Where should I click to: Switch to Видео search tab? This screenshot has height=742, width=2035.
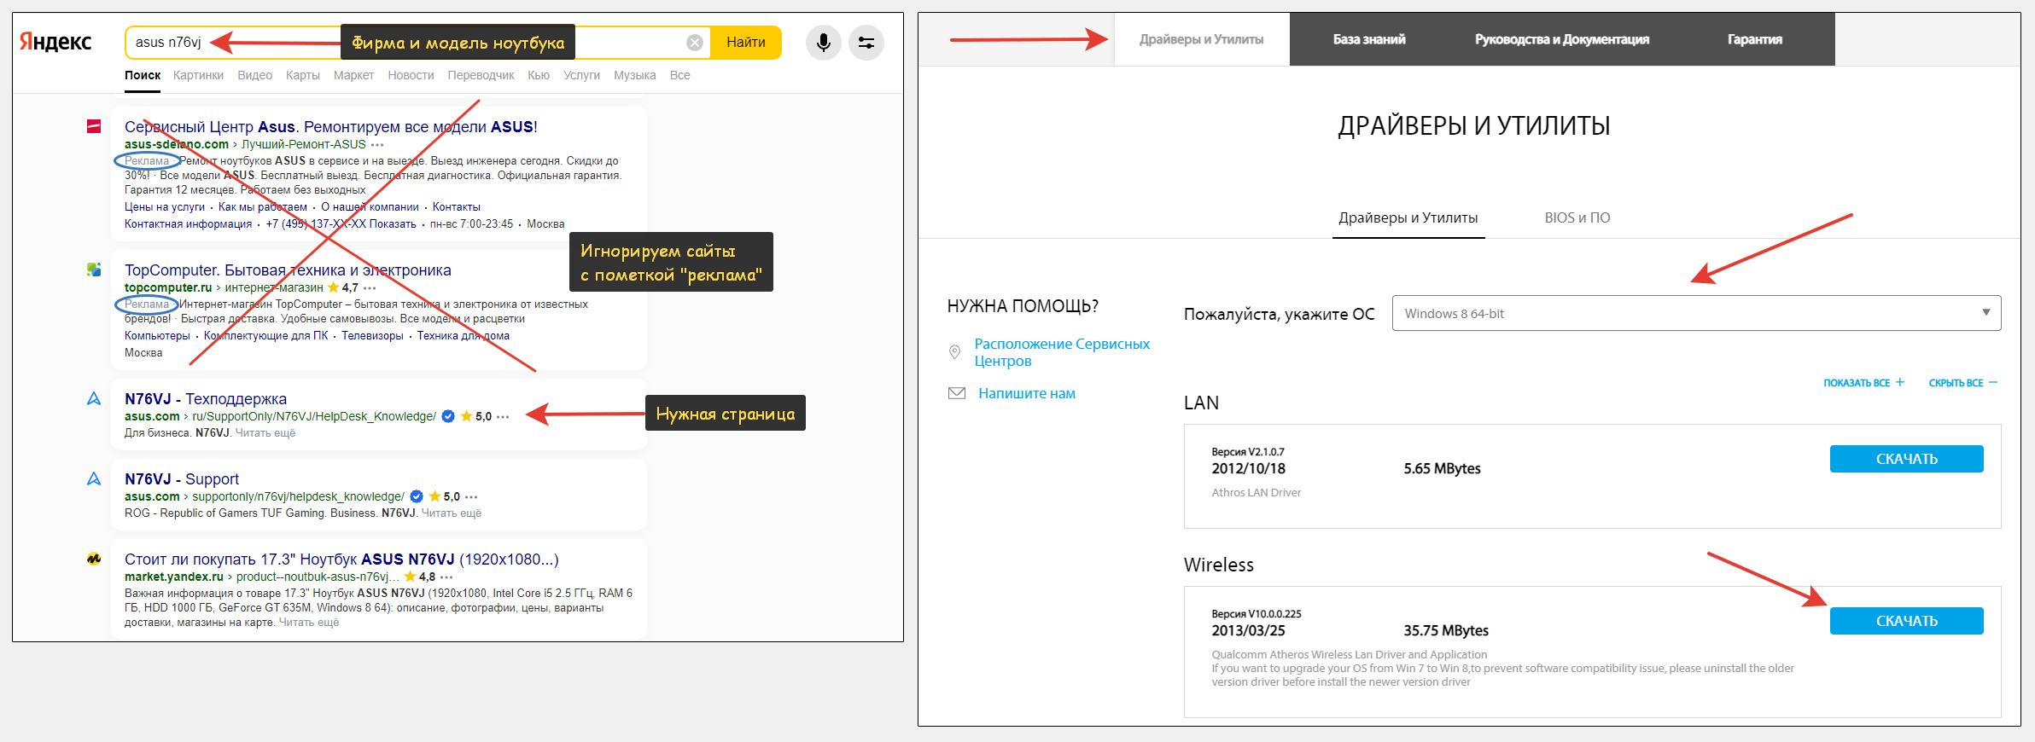(254, 75)
